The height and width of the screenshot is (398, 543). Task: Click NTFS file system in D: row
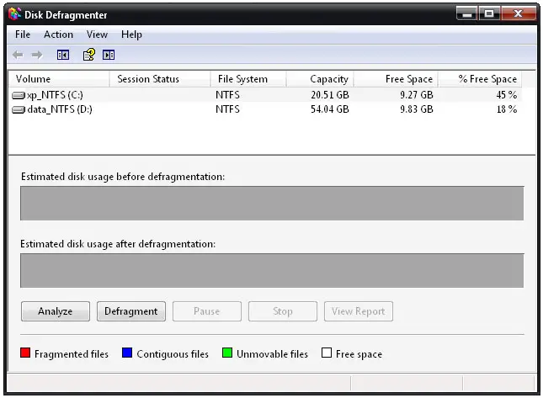pos(227,109)
